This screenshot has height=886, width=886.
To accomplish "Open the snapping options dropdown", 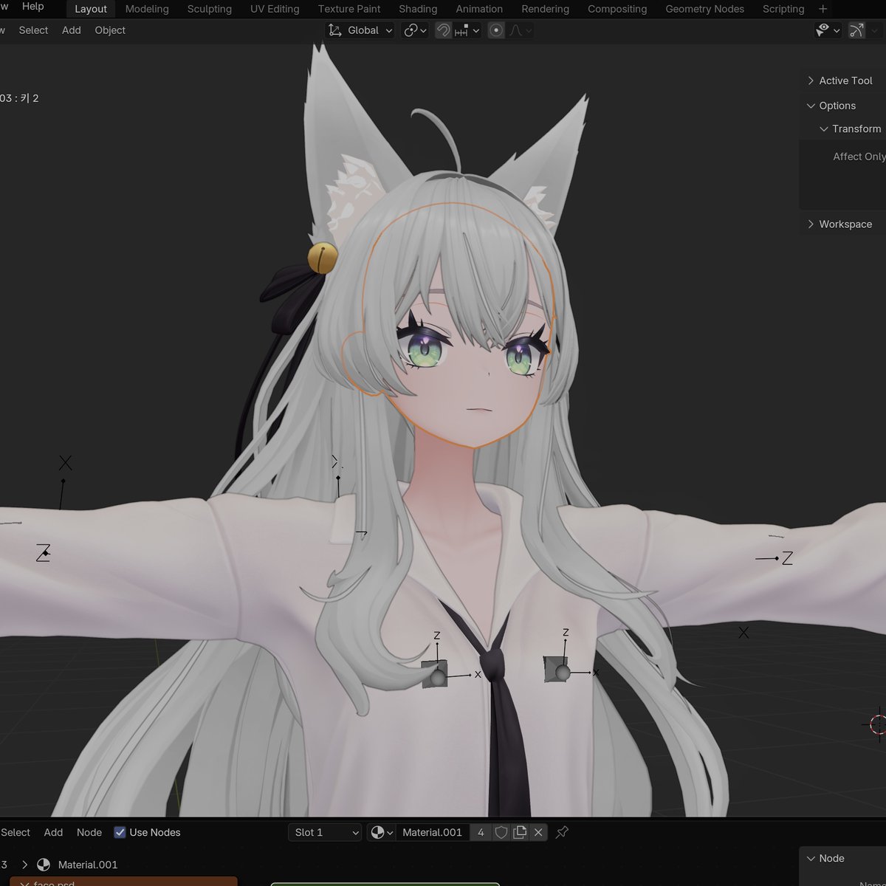I will (x=467, y=30).
